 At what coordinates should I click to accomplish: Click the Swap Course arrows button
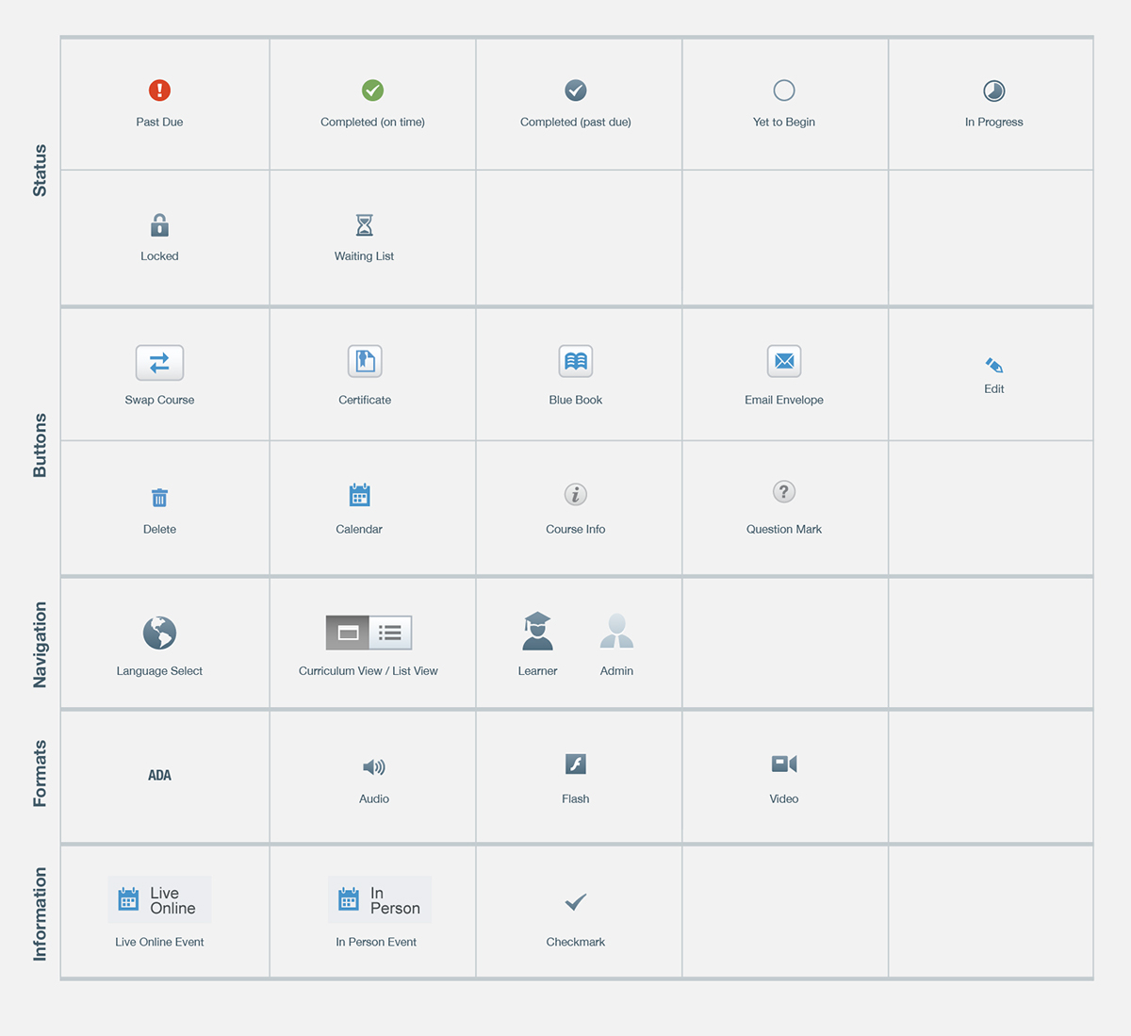[x=159, y=362]
